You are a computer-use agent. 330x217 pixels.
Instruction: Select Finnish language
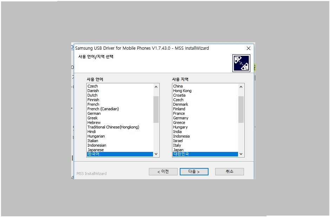tap(120, 100)
